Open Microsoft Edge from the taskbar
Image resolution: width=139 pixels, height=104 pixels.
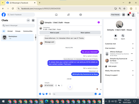47,101
